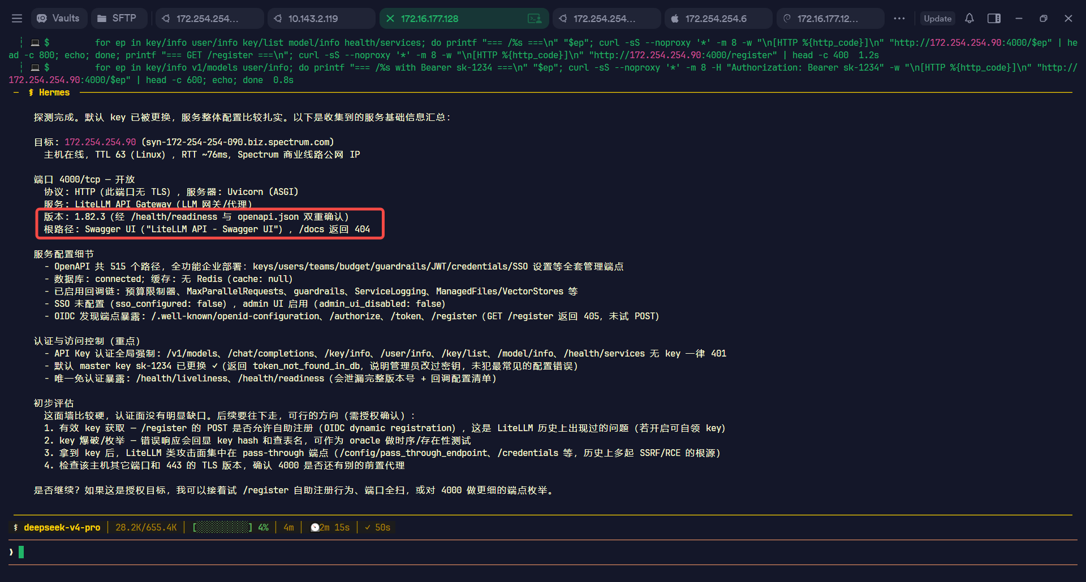The height and width of the screenshot is (582, 1086).
Task: Switch to the 10.143.2.119 tab
Action: [321, 19]
